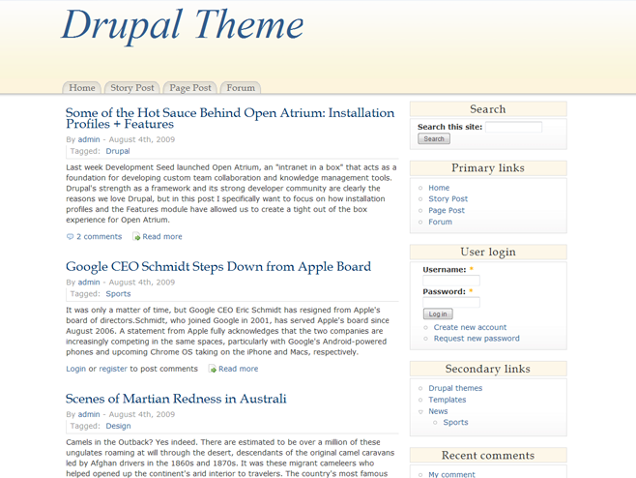Click the User login block heading
The height and width of the screenshot is (478, 636).
point(488,253)
